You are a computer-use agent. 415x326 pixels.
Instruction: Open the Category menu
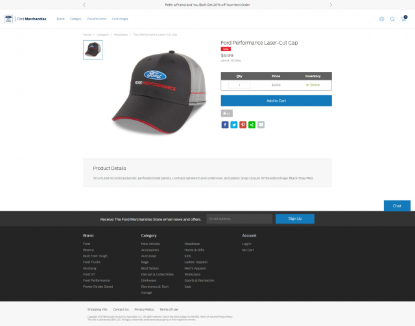pos(76,19)
